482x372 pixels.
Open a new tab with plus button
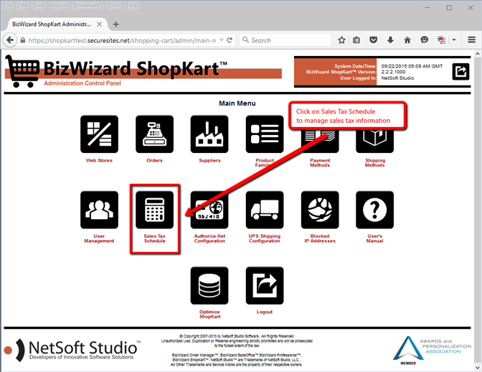point(116,24)
